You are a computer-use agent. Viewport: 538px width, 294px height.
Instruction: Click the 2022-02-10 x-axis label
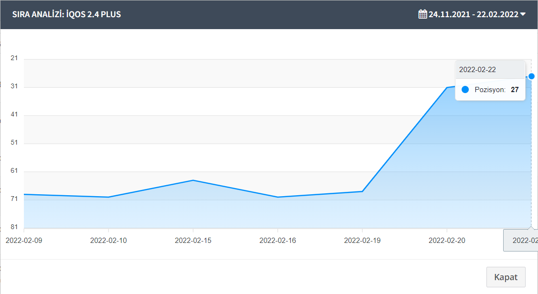[108, 241]
